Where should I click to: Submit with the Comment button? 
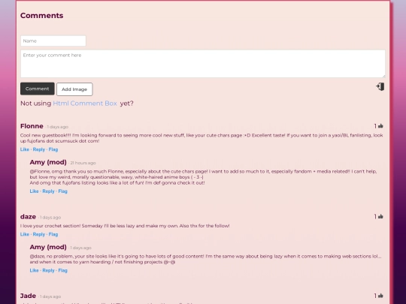(38, 89)
